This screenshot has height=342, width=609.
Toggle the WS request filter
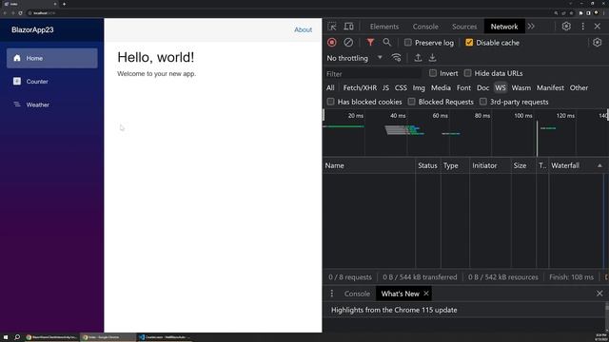click(x=501, y=87)
